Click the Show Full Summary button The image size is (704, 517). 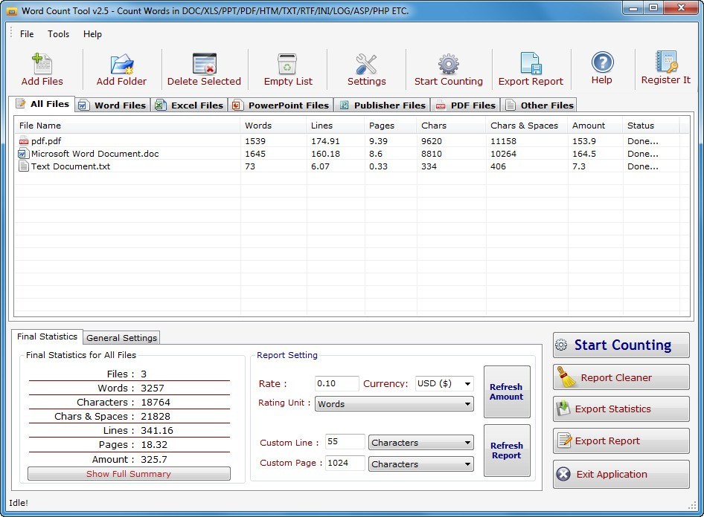coord(129,473)
